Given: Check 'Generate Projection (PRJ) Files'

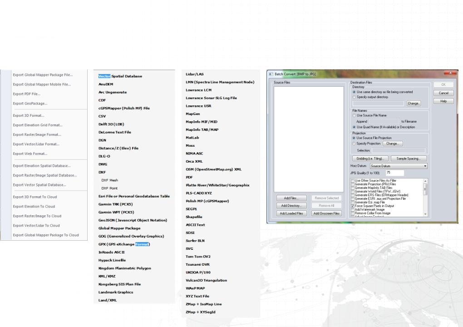Looking at the screenshot, I should pos(353,184).
